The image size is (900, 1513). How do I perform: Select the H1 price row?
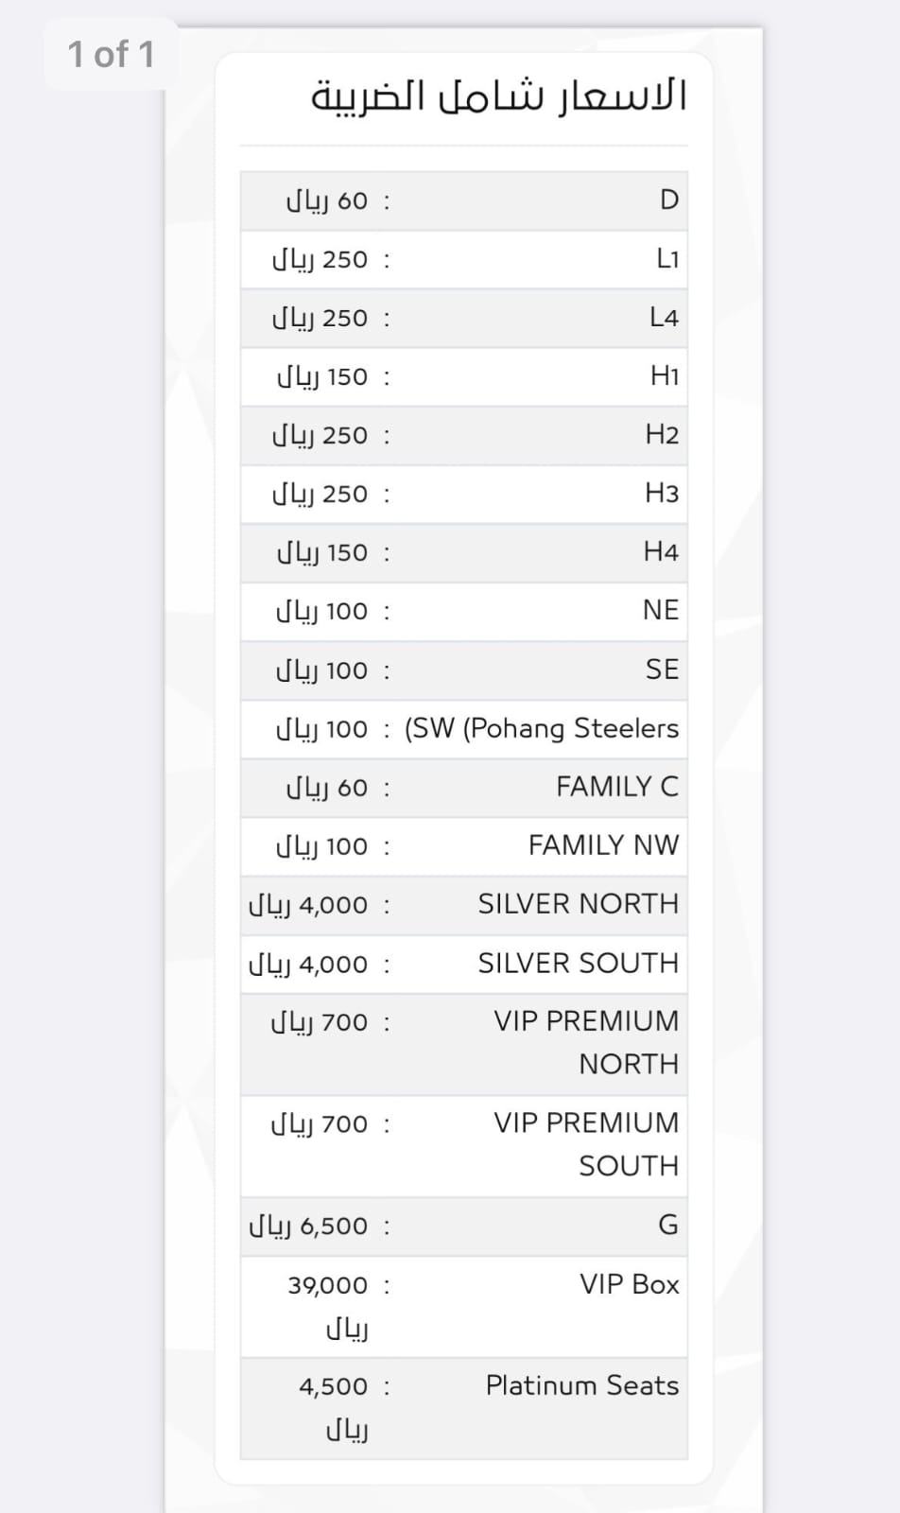[463, 376]
